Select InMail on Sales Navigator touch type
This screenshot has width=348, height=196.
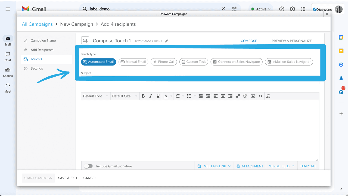pyautogui.click(x=289, y=62)
